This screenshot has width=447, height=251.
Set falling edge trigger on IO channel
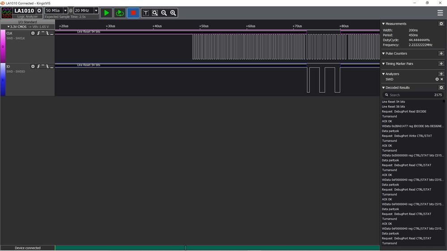(x=47, y=66)
